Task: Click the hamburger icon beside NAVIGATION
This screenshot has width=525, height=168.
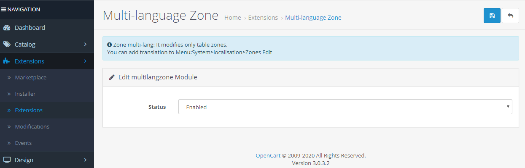Action: point(3,9)
